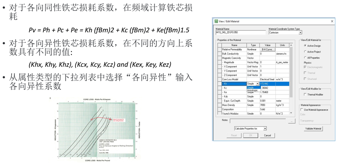The image size is (338, 163).
Task: Click scroll up arrow of properties table
Action: point(291,45)
